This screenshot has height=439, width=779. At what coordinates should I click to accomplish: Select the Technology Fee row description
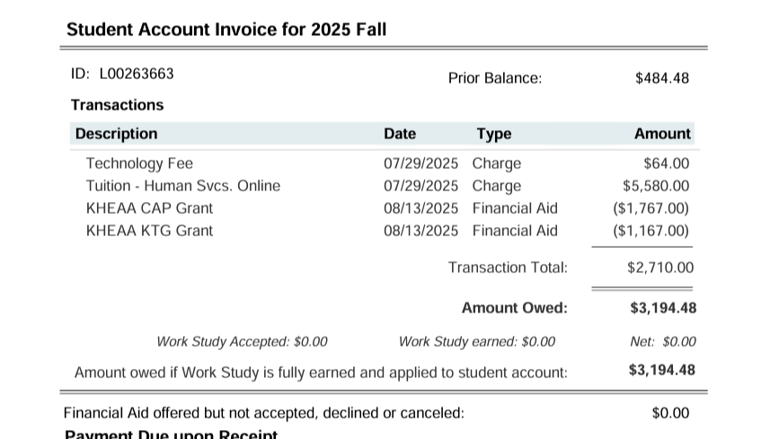coord(139,163)
